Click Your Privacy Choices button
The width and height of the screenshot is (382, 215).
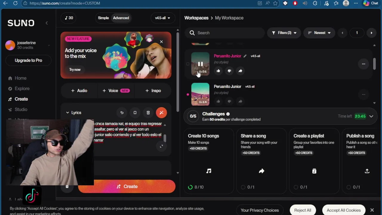[260, 210]
